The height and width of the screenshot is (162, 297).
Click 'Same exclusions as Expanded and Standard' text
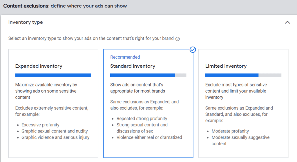[239, 114]
